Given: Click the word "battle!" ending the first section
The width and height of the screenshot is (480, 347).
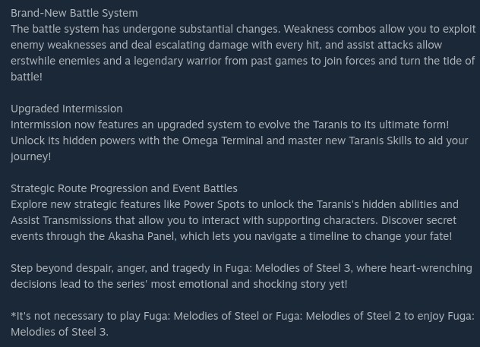Looking at the screenshot, I should [27, 77].
